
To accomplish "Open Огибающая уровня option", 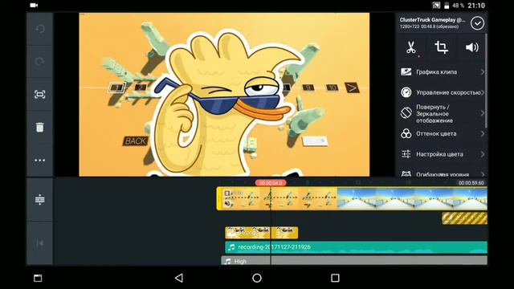I will 443,173.
